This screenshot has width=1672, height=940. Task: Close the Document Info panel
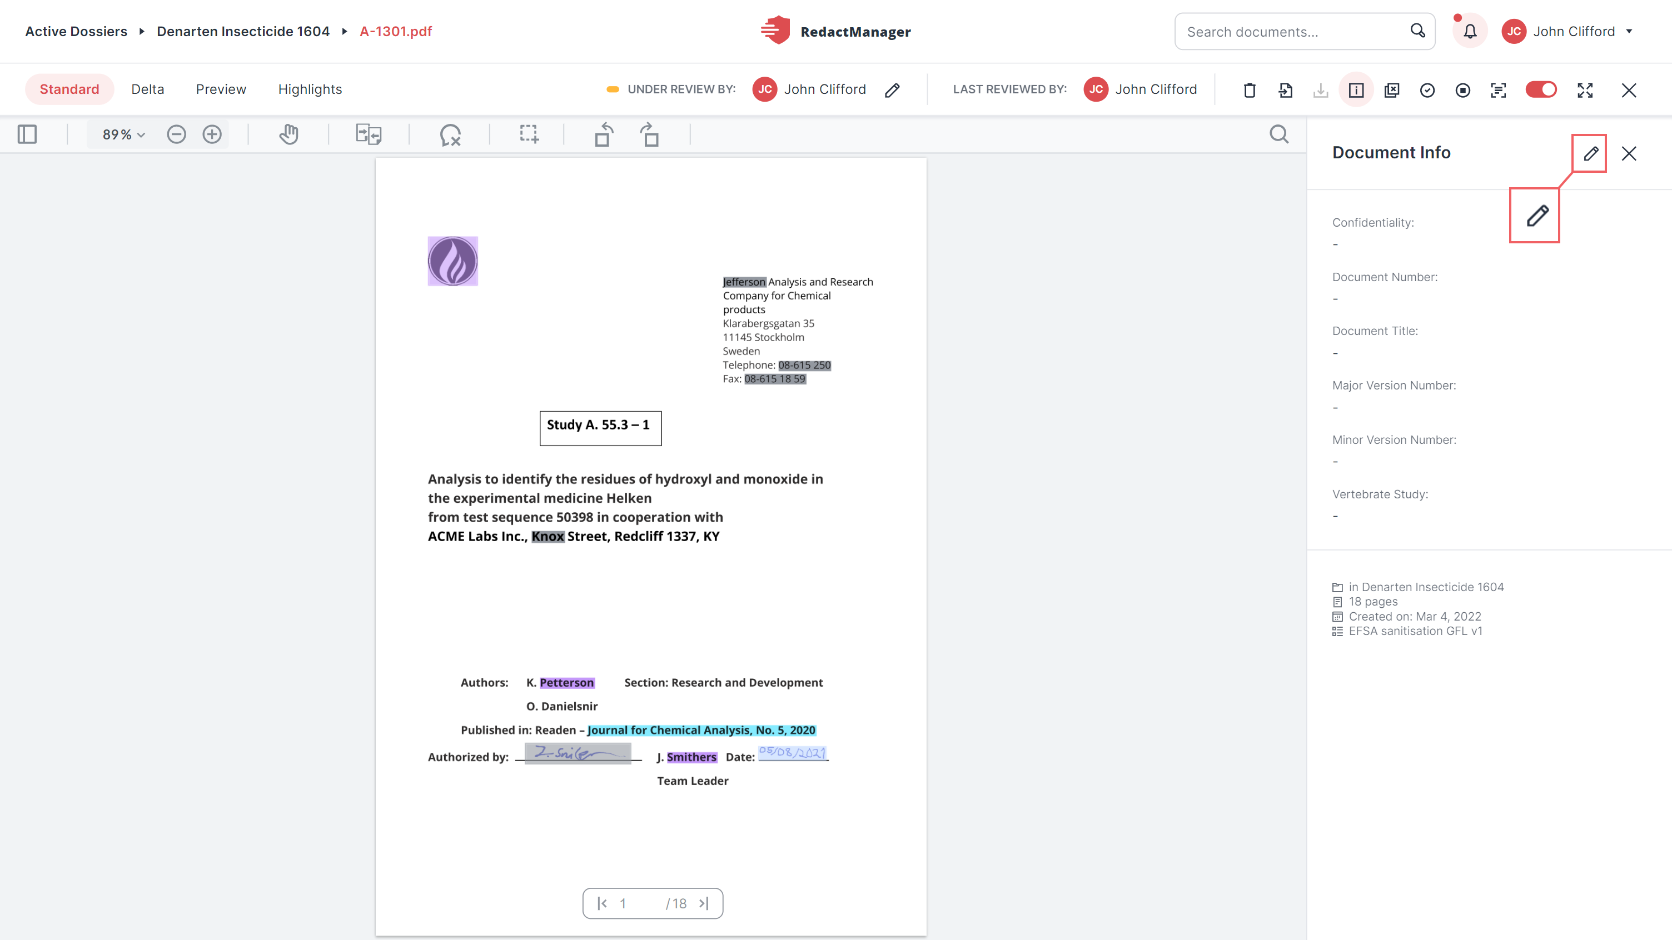1629,153
